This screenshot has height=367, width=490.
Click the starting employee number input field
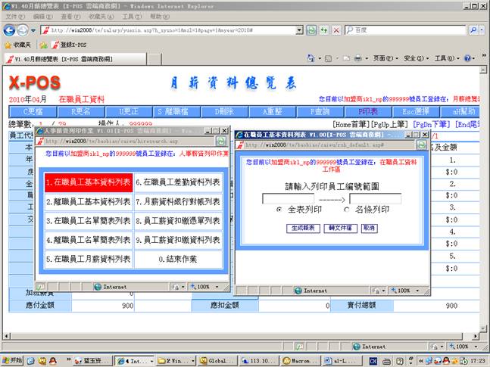pos(288,198)
